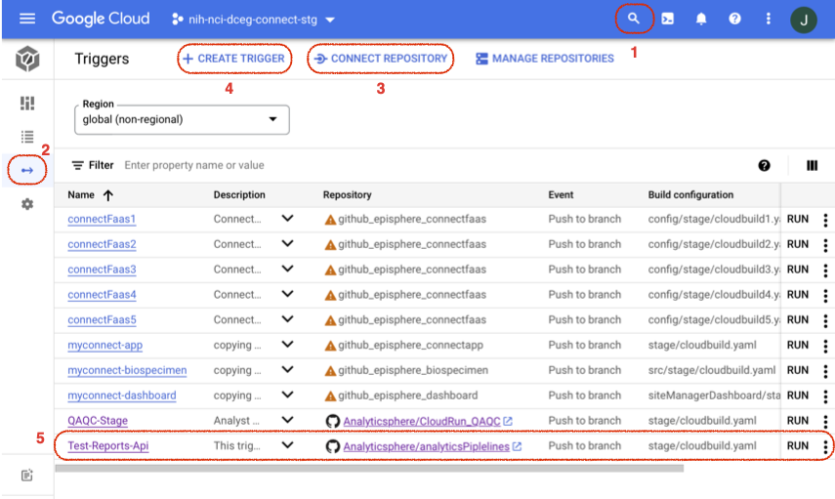Open more actions for connectFaas4 row

click(825, 295)
